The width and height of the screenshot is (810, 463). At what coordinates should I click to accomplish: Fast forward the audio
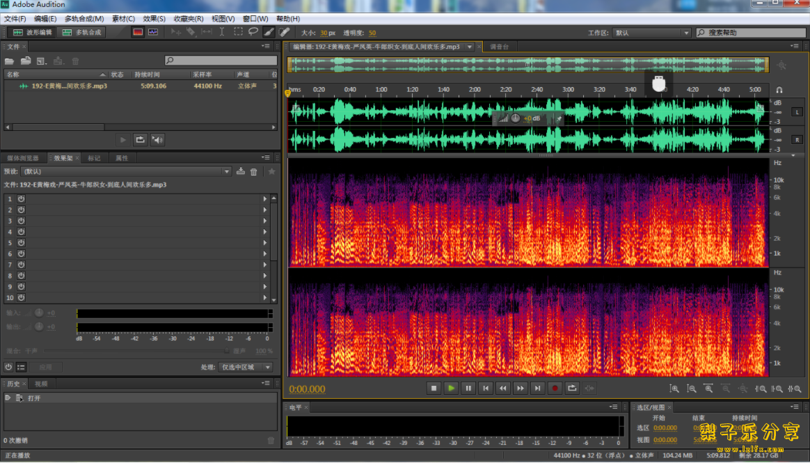pyautogui.click(x=521, y=388)
